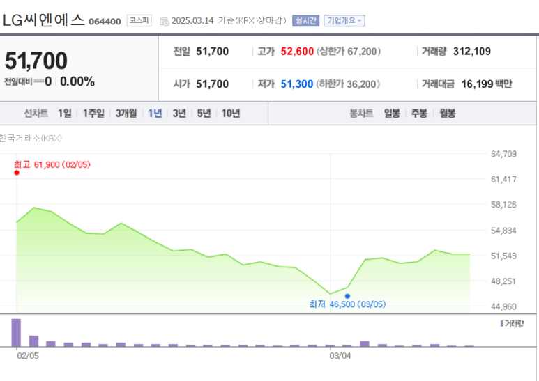
Task: Open the 기업개요 dropdown
Action: (x=344, y=21)
